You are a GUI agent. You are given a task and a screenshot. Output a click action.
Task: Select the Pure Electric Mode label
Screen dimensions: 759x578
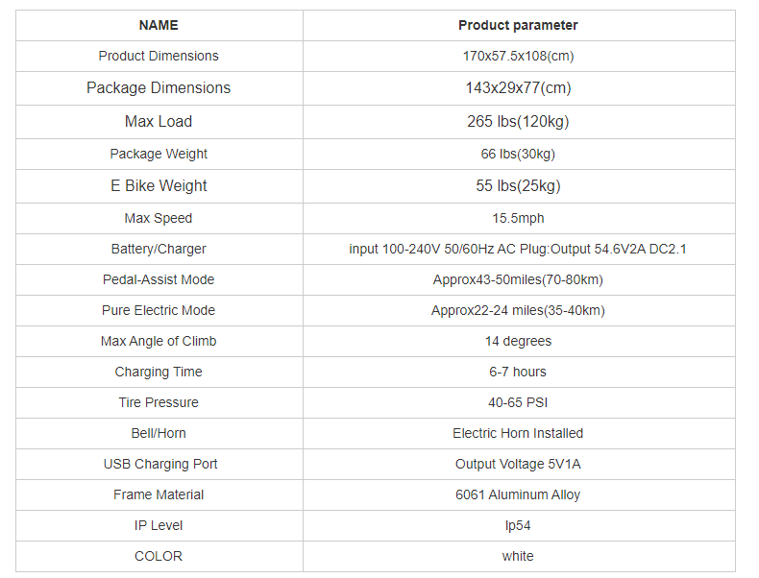tap(159, 310)
